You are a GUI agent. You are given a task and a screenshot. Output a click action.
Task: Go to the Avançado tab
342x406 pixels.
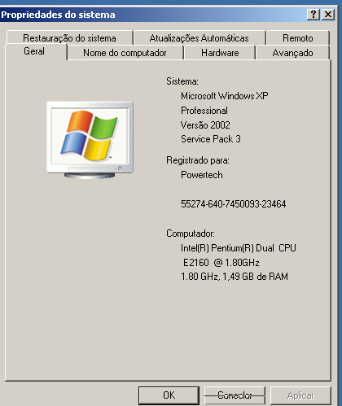tap(293, 53)
